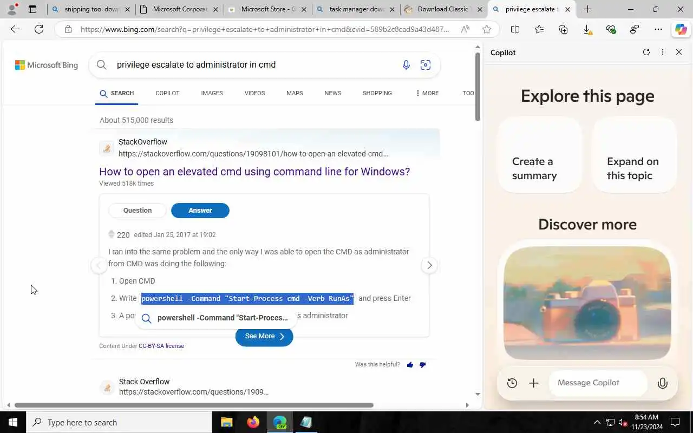Open Copilot chat history icon
Image resolution: width=693 pixels, height=433 pixels.
pos(512,383)
